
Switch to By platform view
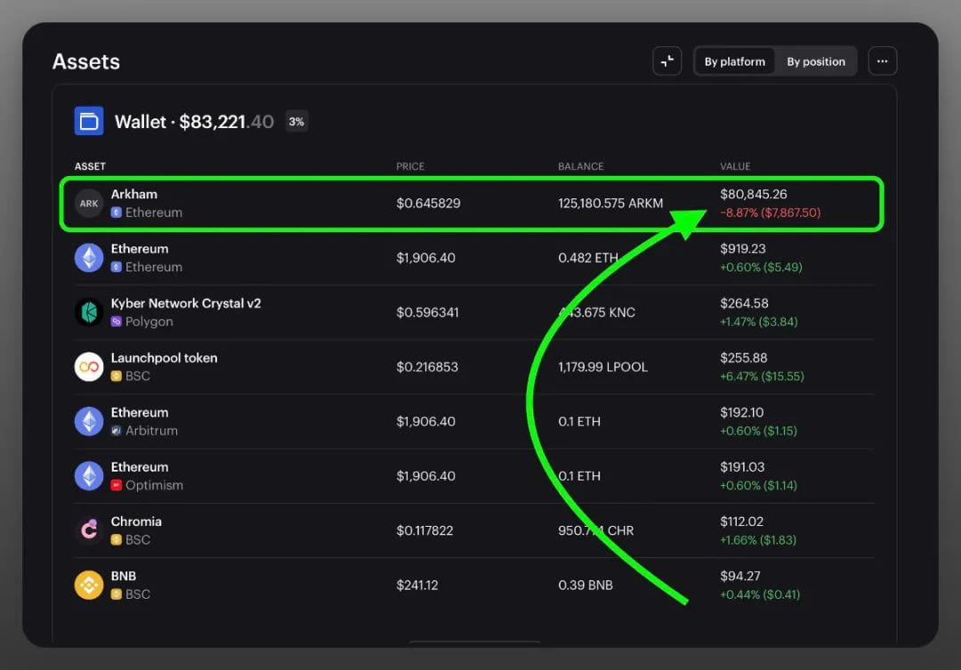pyautogui.click(x=734, y=61)
